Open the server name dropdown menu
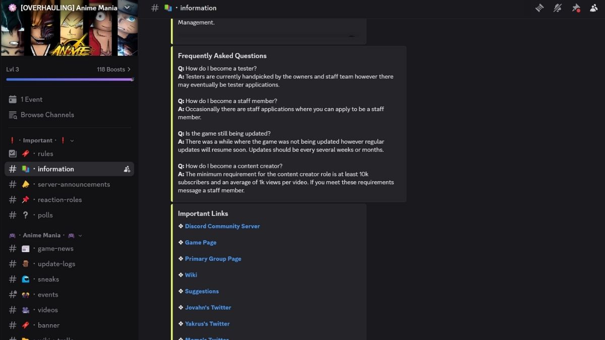This screenshot has width=605, height=340. click(127, 8)
